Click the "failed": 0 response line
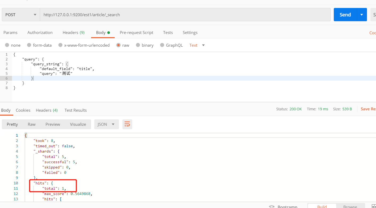Screen dimensions: 376x208 (54, 172)
